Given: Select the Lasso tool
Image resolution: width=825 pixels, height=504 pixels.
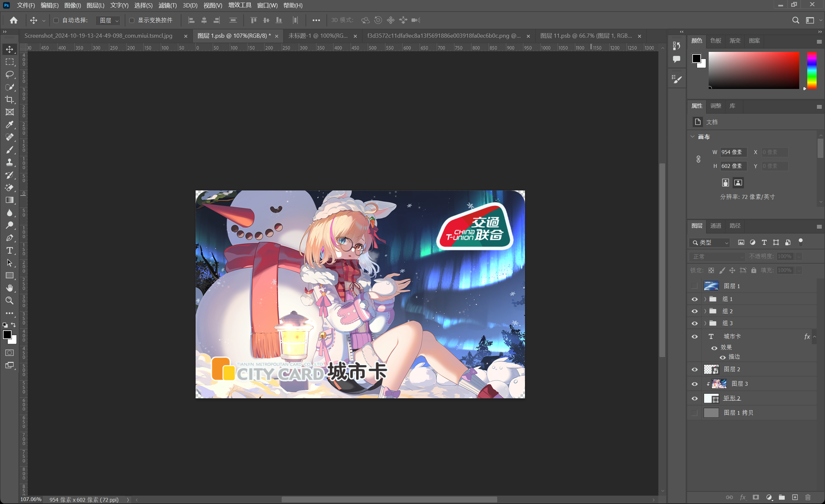Looking at the screenshot, I should [x=9, y=74].
